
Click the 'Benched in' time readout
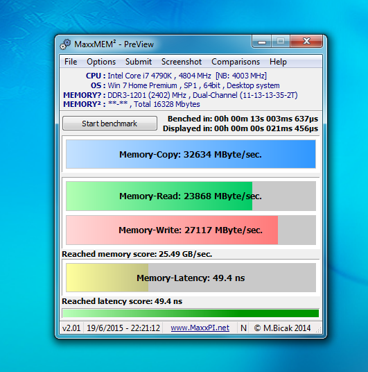point(243,119)
